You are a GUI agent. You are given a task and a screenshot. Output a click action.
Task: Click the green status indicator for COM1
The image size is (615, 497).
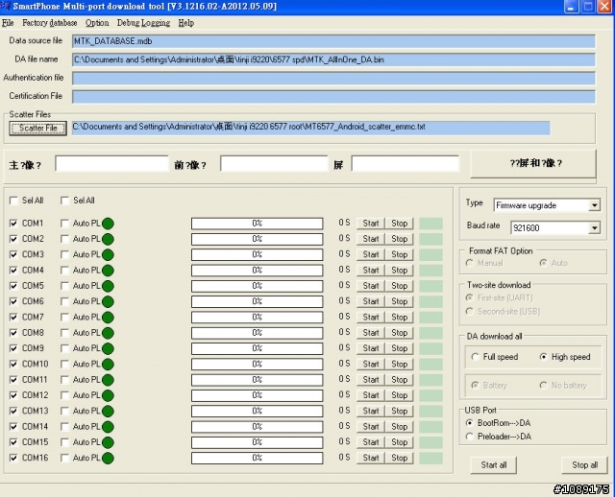click(x=108, y=224)
